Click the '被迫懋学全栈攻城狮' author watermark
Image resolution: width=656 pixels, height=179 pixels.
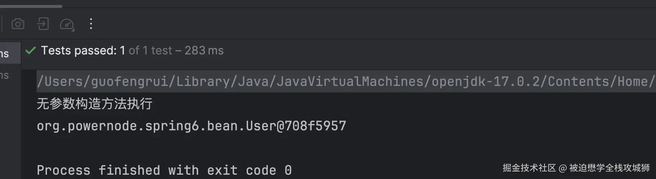(x=609, y=168)
